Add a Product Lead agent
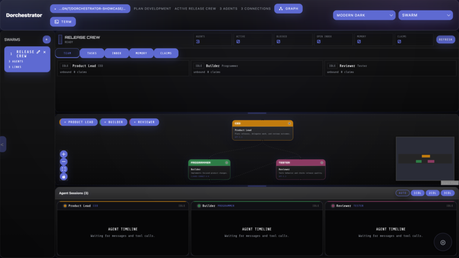459x258 pixels. [78, 122]
